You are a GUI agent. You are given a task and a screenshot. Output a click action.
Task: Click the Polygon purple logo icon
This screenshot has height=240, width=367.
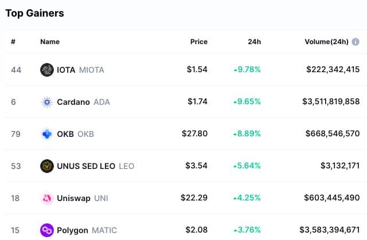point(46,230)
